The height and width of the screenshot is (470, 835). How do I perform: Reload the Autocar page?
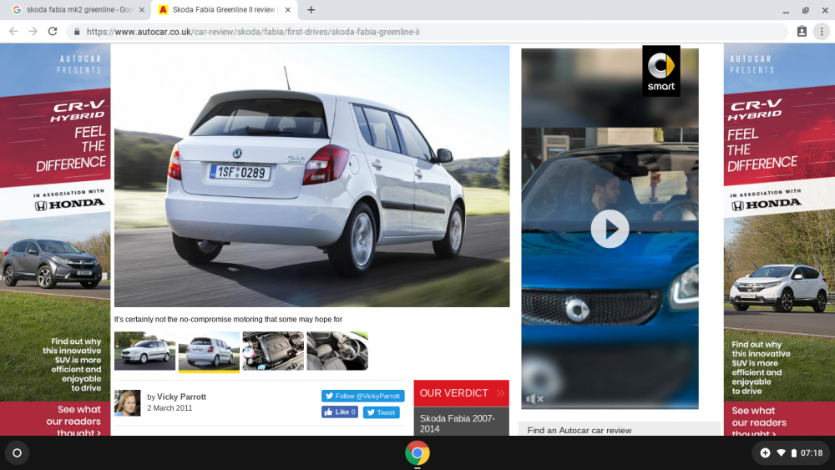pyautogui.click(x=53, y=32)
